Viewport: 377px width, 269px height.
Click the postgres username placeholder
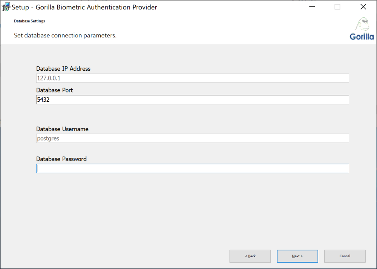(x=48, y=138)
